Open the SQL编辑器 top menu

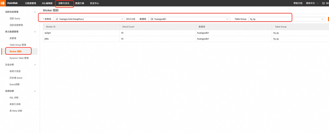coord(47,3)
